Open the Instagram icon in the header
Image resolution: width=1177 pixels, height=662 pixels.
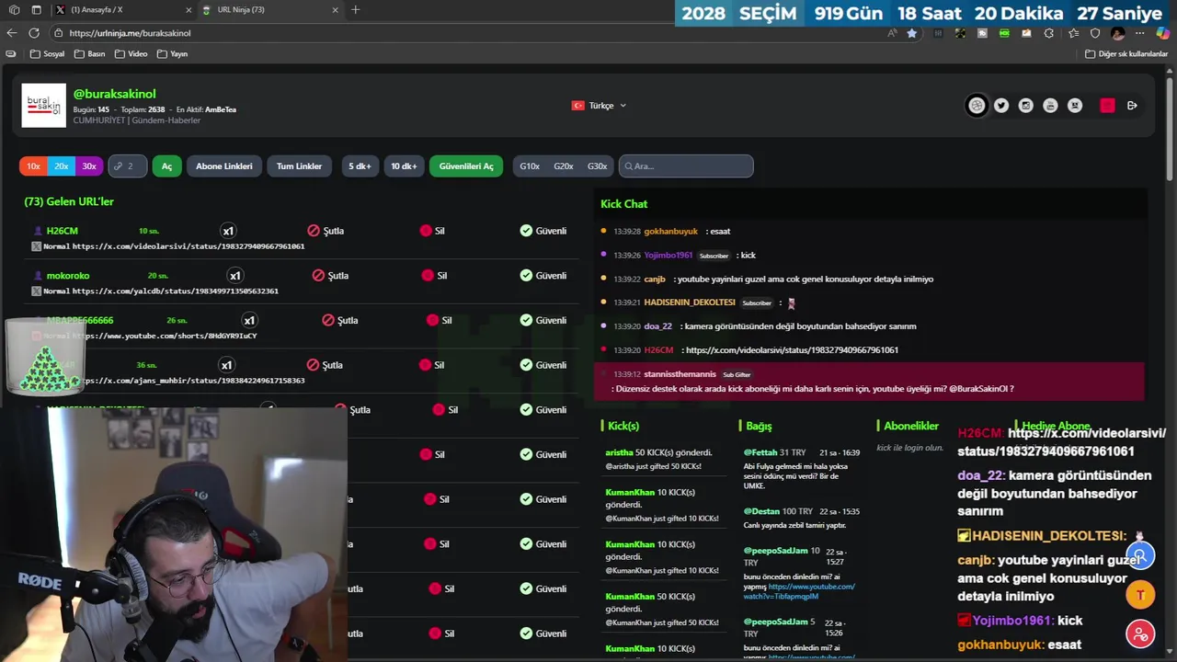pyautogui.click(x=1026, y=106)
